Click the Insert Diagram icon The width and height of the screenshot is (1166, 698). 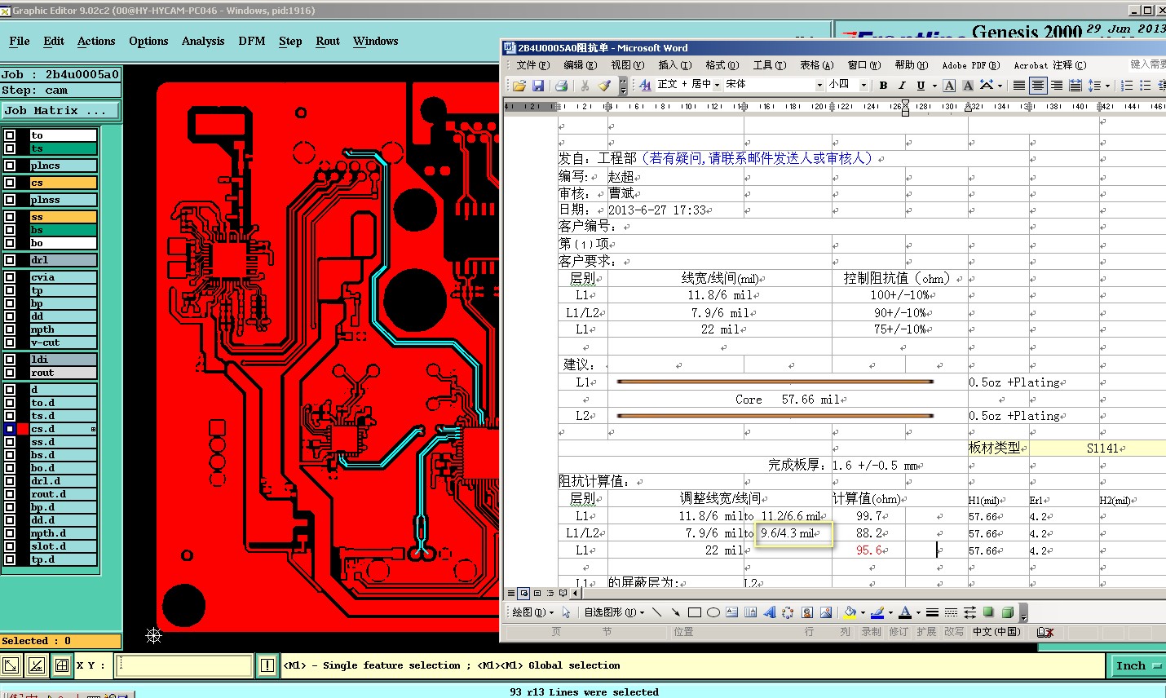(788, 612)
